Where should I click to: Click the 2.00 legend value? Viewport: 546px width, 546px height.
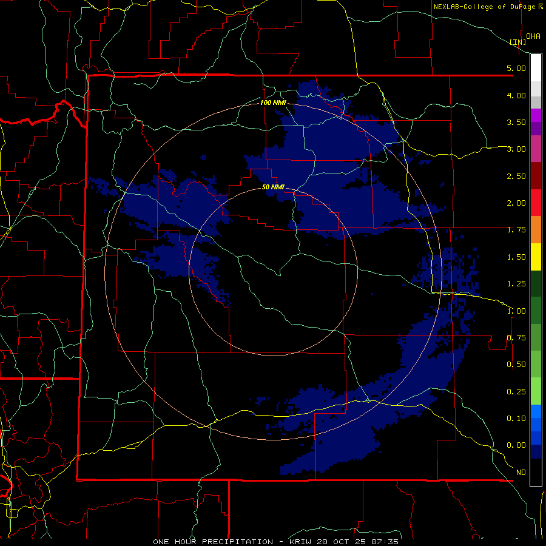(516, 203)
